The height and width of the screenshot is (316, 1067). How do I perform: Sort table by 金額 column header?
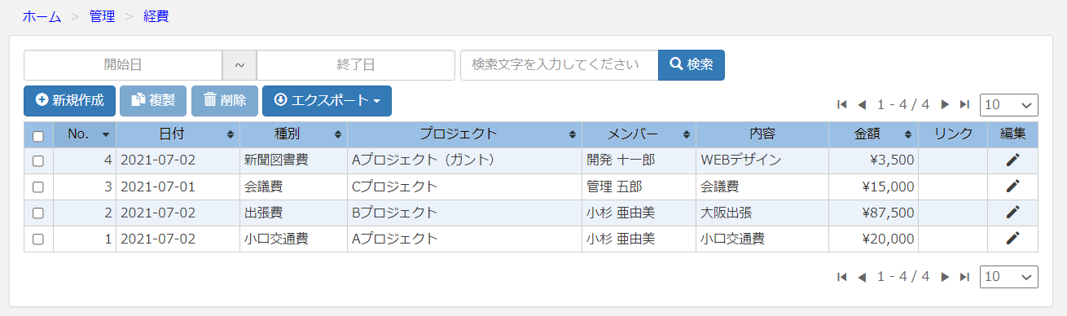[873, 134]
